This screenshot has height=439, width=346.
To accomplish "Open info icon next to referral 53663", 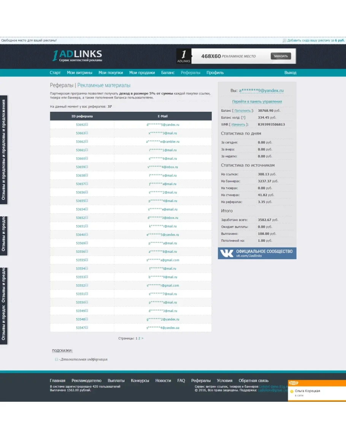I will (x=87, y=133).
